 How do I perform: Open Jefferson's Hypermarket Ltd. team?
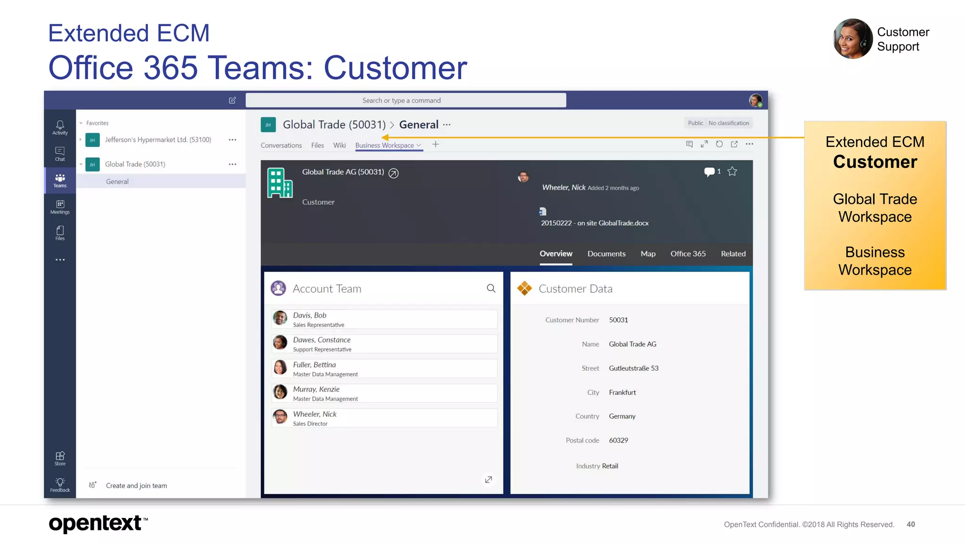coord(158,140)
